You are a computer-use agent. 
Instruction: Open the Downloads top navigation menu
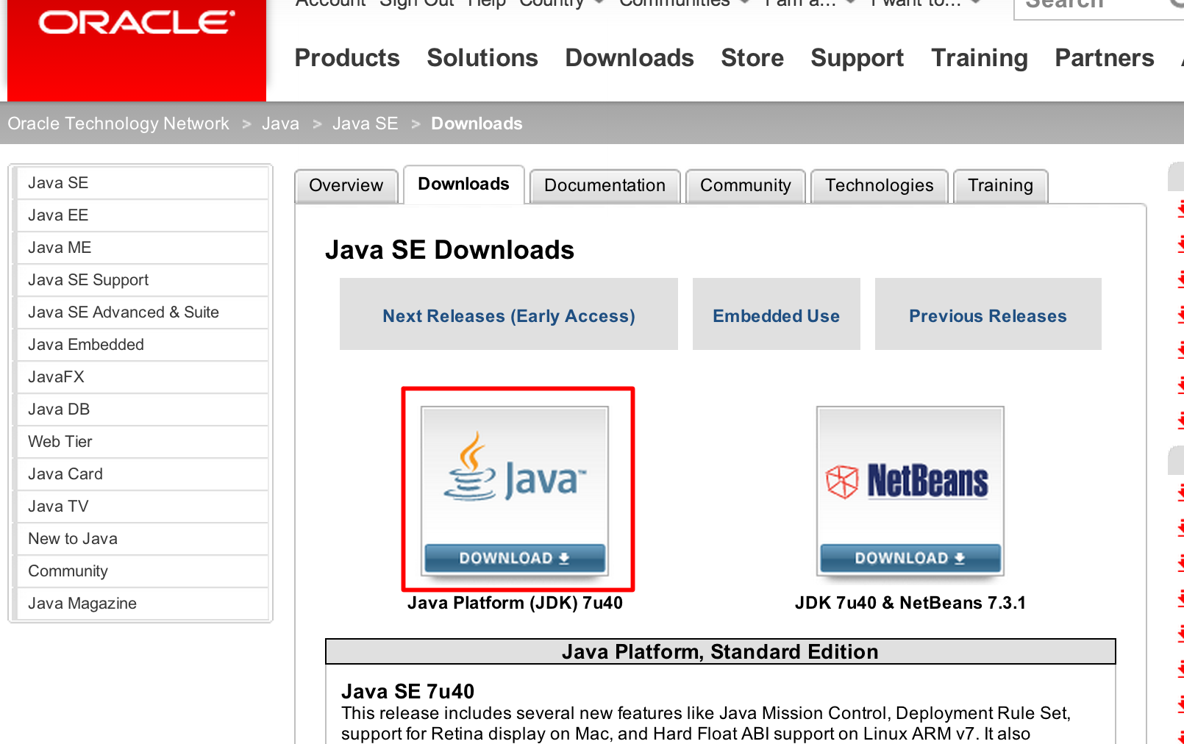pyautogui.click(x=630, y=58)
